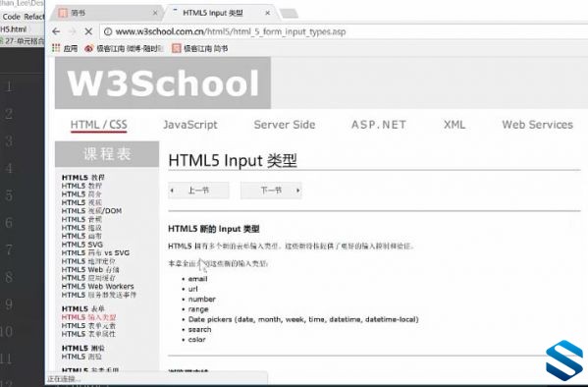
Task: Open the Server Side navigation item
Action: pyautogui.click(x=285, y=125)
